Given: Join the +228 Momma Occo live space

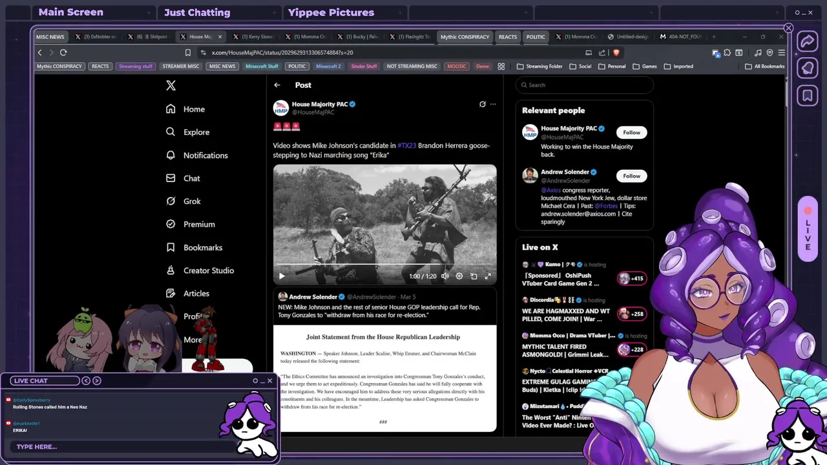Looking at the screenshot, I should [632, 349].
